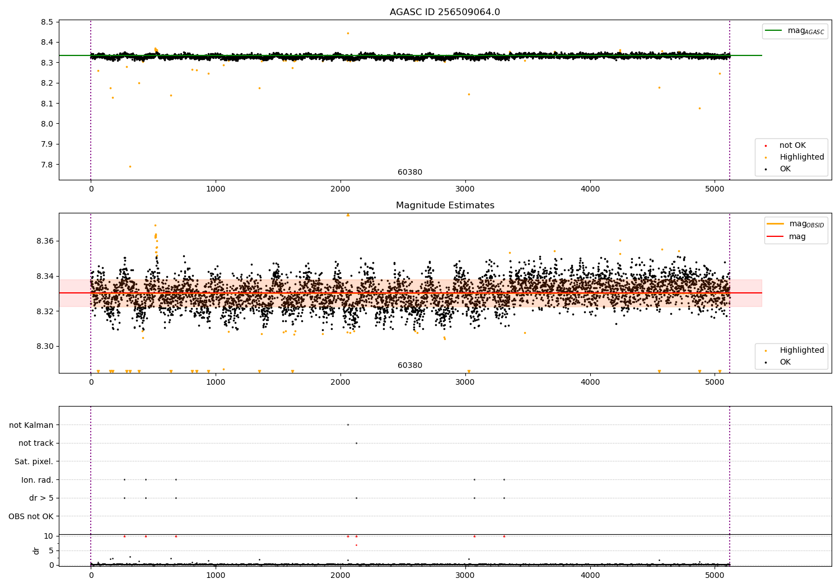The image size is (840, 588).
Task: Click the "8.30" y-axis tick label
Action: click(45, 347)
